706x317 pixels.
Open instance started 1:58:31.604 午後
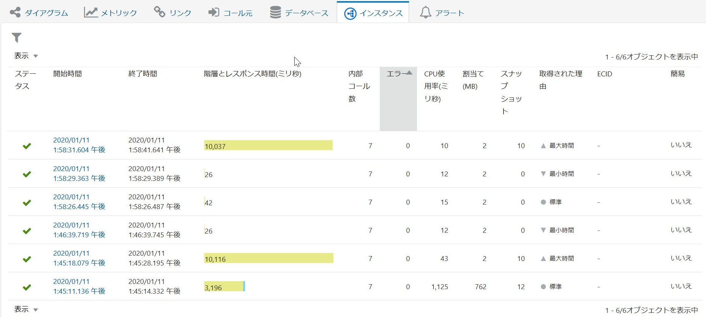pos(79,145)
